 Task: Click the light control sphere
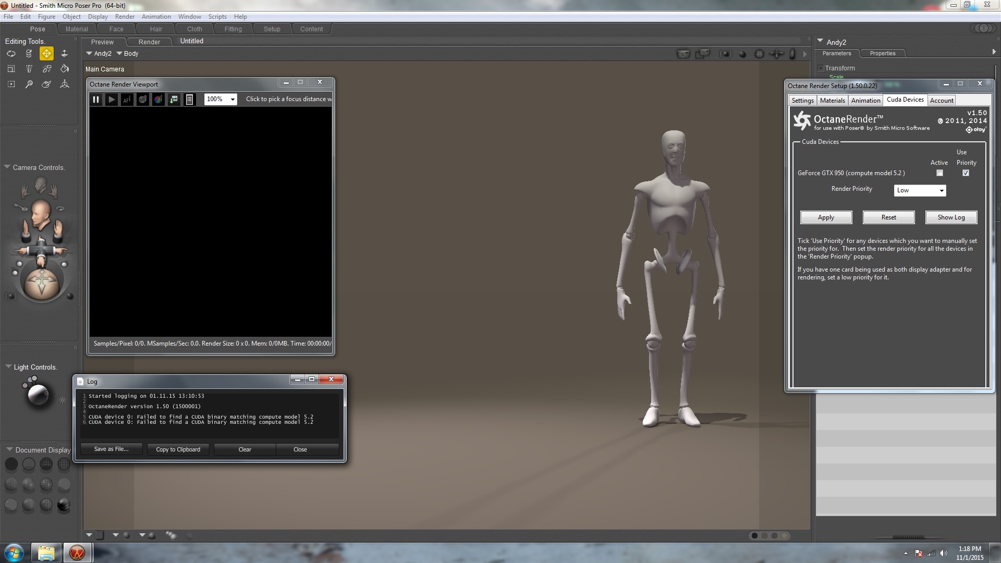click(x=38, y=395)
